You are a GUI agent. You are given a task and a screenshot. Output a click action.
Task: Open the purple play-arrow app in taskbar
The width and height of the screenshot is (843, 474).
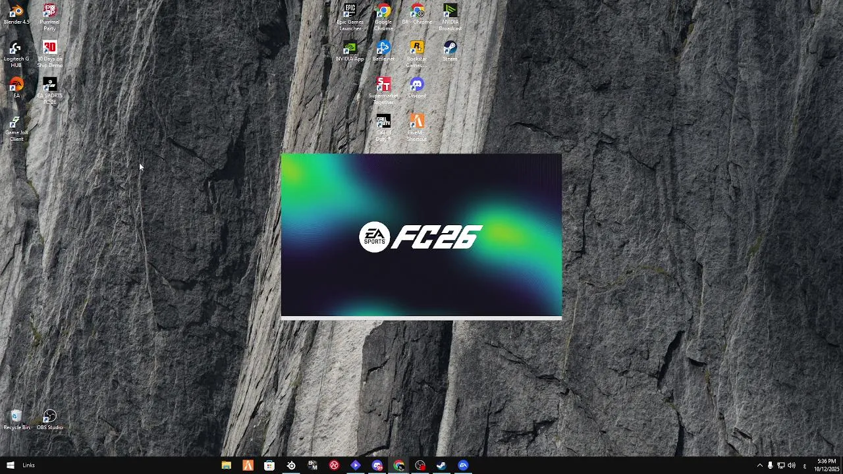pyautogui.click(x=356, y=465)
